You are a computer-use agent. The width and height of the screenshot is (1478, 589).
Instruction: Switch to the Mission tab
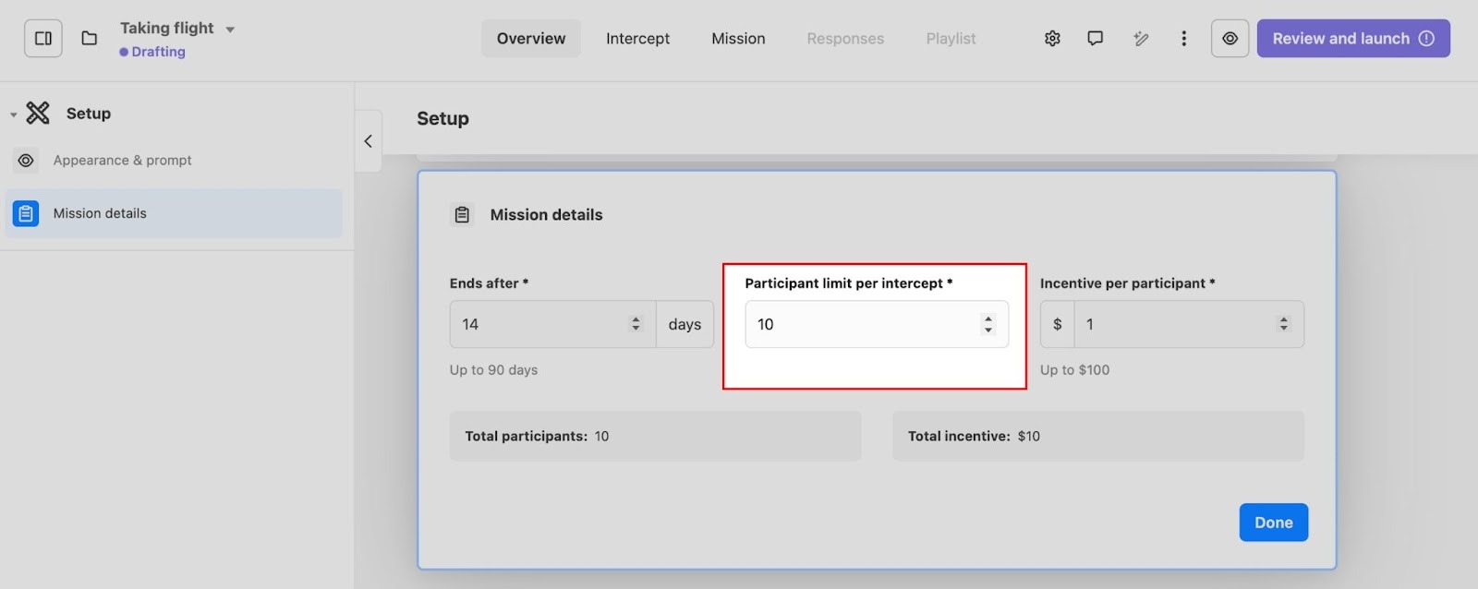pos(738,39)
